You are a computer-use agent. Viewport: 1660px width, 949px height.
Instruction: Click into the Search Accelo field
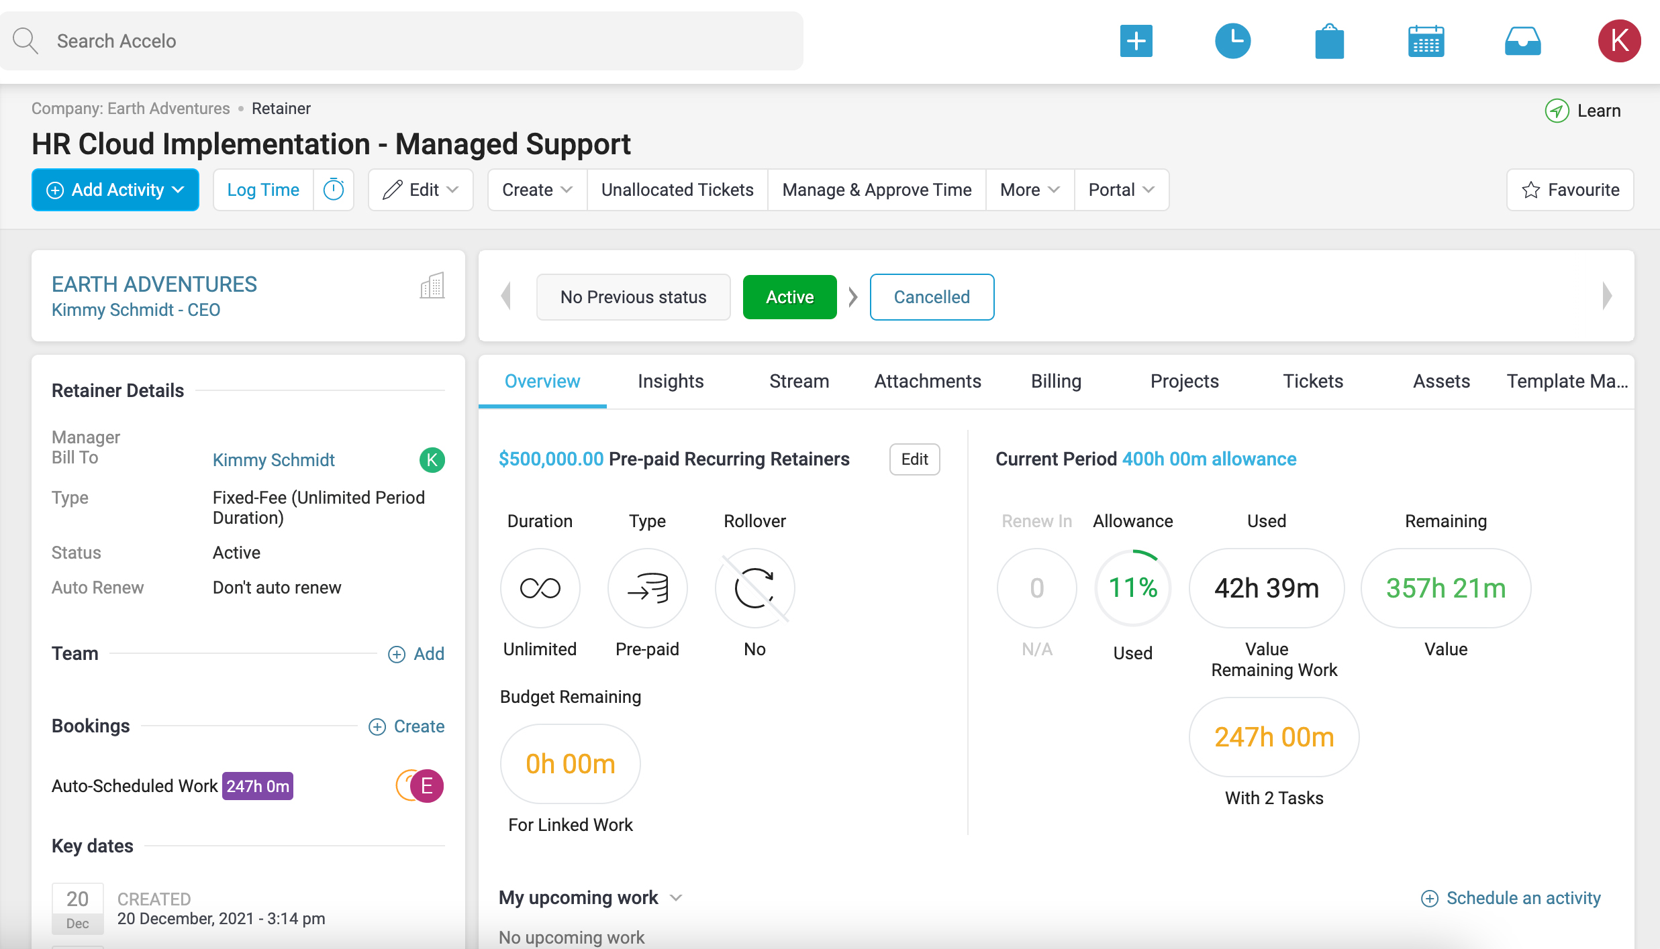click(x=401, y=41)
